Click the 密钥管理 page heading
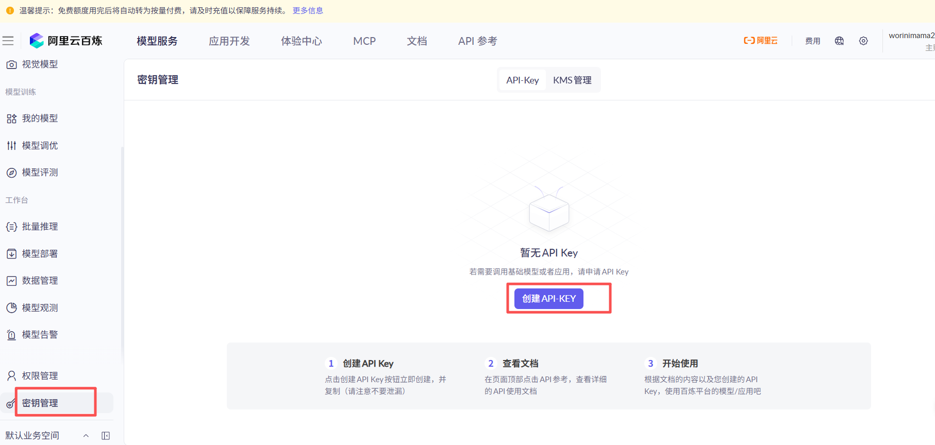 coord(158,80)
